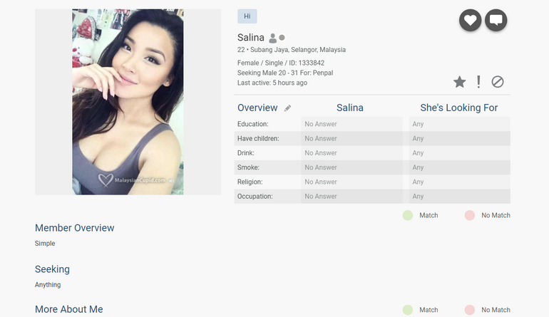Click No Answer in the Drink row
This screenshot has width=549, height=317.
(321, 153)
